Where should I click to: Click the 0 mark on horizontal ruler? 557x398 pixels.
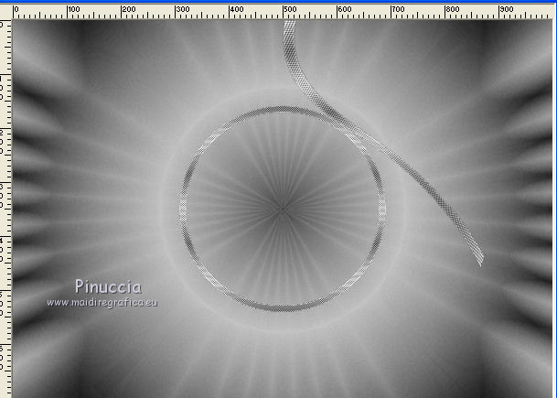pos(16,9)
